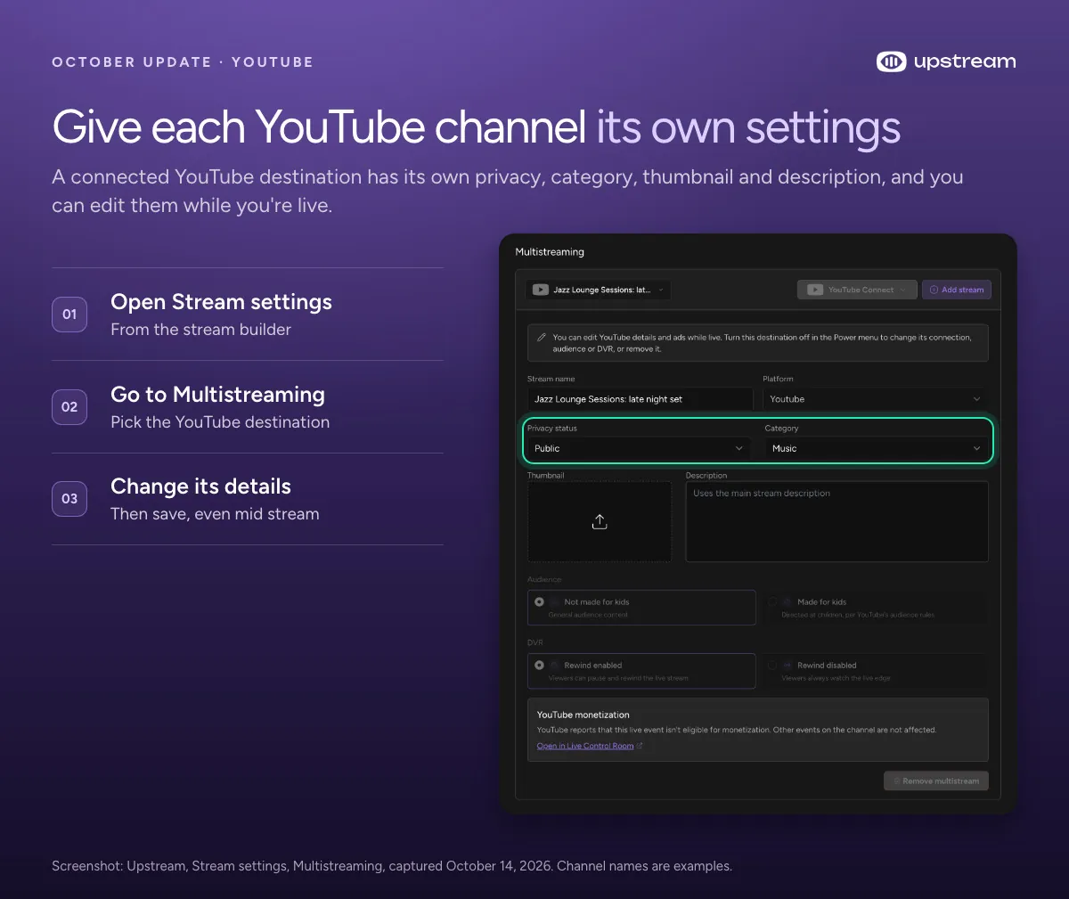1069x899 pixels.
Task: Open the Jazz Lounge Sessions stream selector
Action: click(598, 290)
